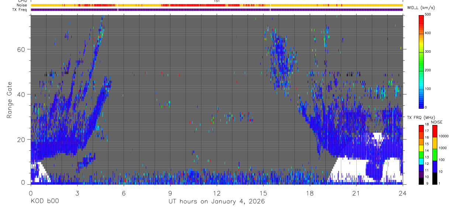The image size is (453, 209).
Task: Click the 14 label on TX FRQ scale
Action: 427,151
